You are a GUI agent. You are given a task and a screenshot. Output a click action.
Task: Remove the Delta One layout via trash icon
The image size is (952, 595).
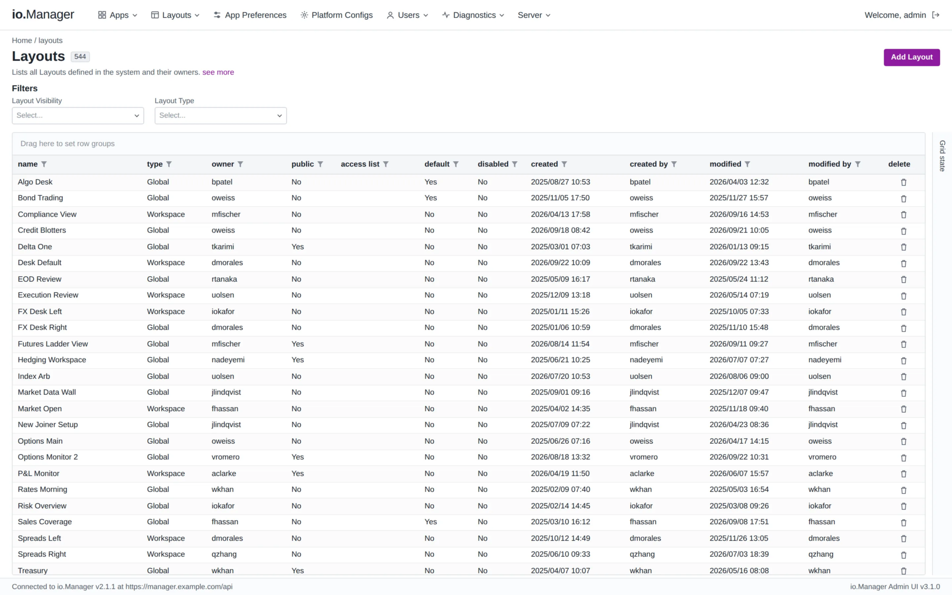(903, 247)
